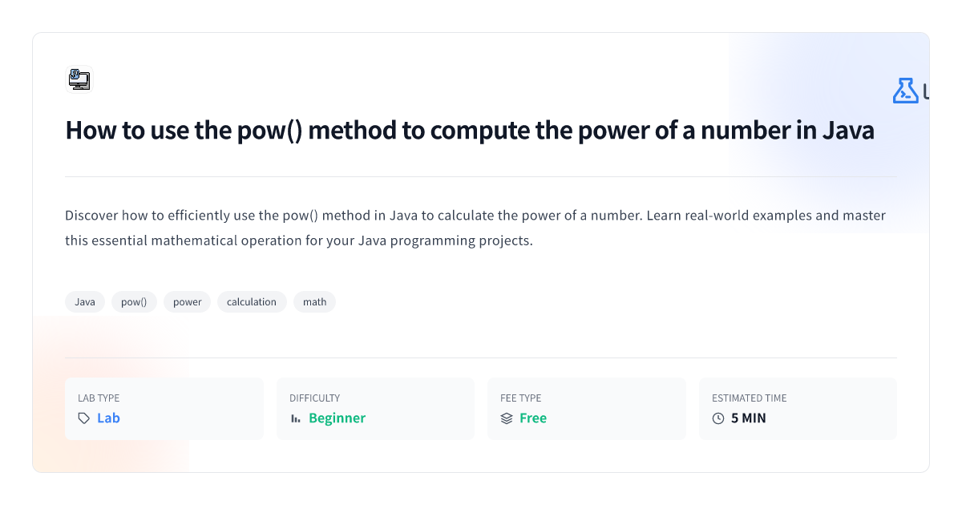Click the Beginner difficulty label
Screen dimensions: 962x505
click(x=337, y=418)
